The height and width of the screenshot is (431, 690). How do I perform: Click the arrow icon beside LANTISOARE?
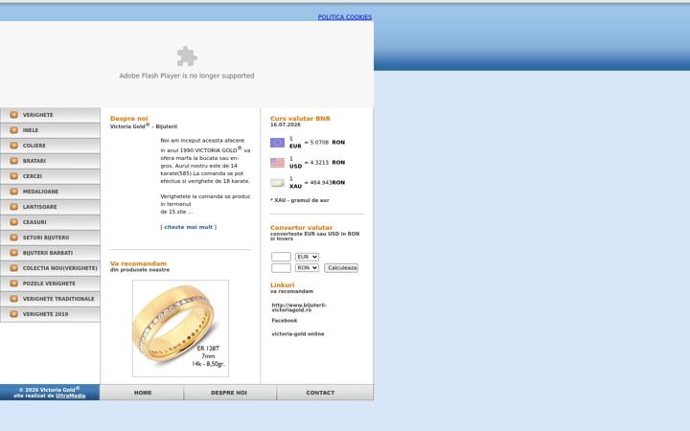(13, 207)
